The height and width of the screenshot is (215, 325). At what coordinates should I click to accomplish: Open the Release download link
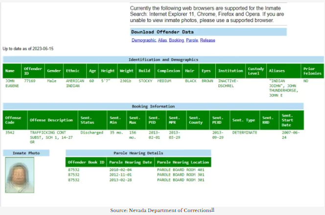208,40
